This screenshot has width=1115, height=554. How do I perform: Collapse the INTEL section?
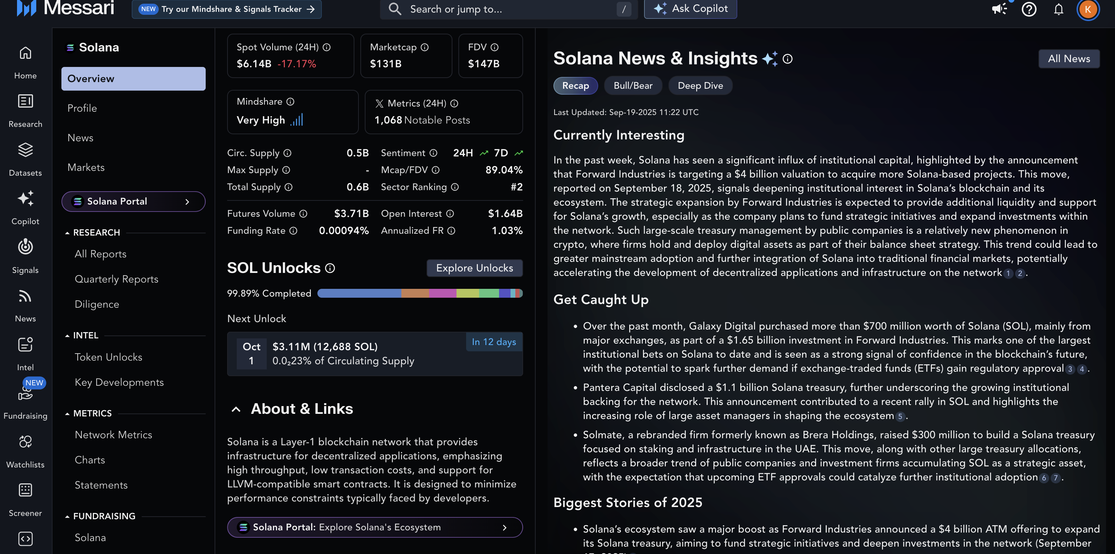[67, 335]
